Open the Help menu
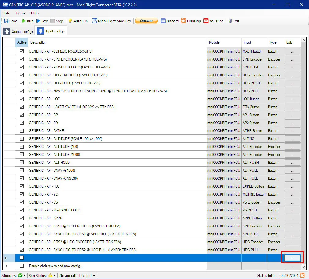Viewport: 309px width, 279px height. [35, 13]
